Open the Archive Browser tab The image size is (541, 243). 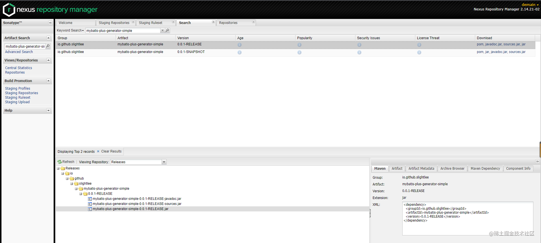point(452,169)
